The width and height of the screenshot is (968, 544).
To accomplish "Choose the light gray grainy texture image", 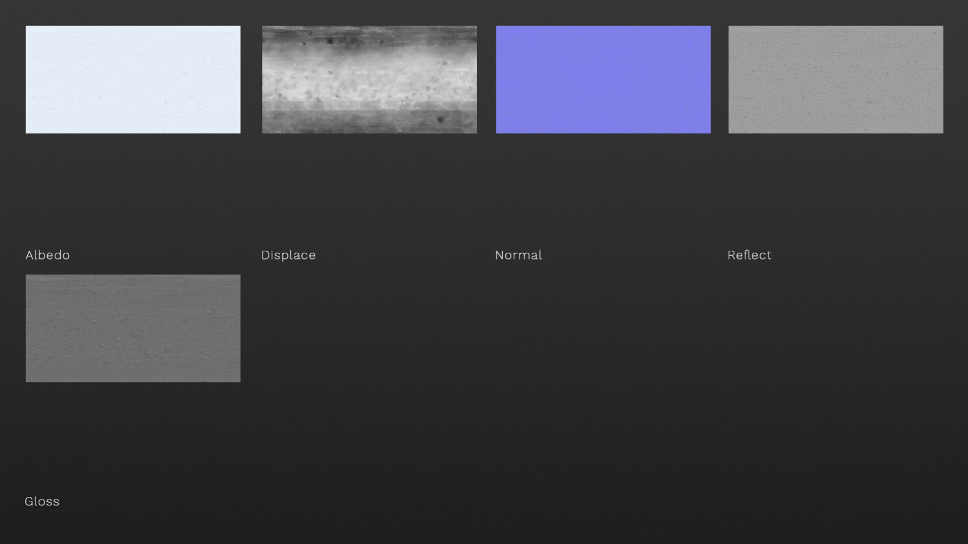I will point(836,79).
